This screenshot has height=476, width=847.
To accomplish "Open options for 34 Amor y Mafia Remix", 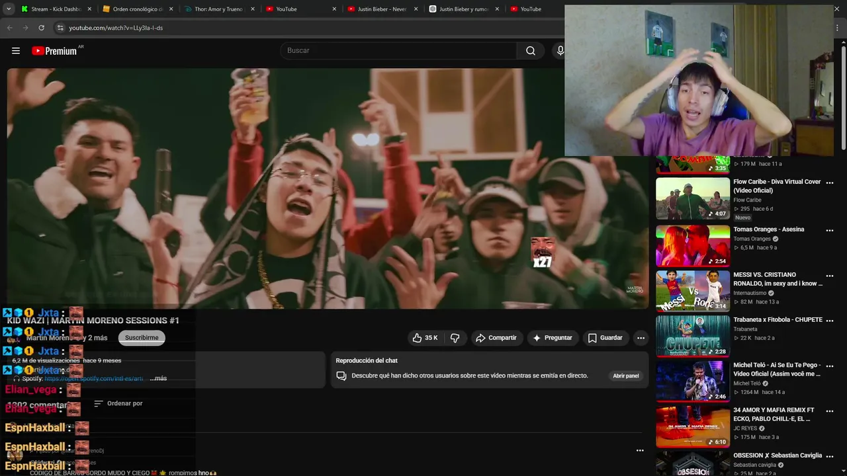I will click(x=830, y=411).
